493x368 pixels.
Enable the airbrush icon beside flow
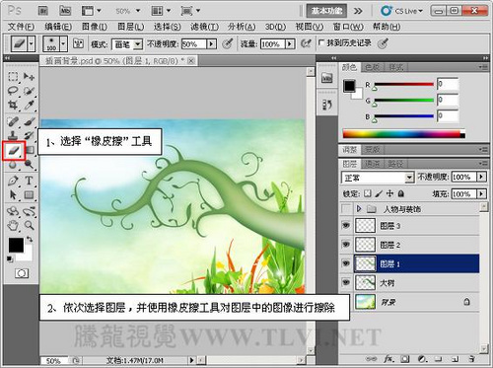(x=306, y=43)
